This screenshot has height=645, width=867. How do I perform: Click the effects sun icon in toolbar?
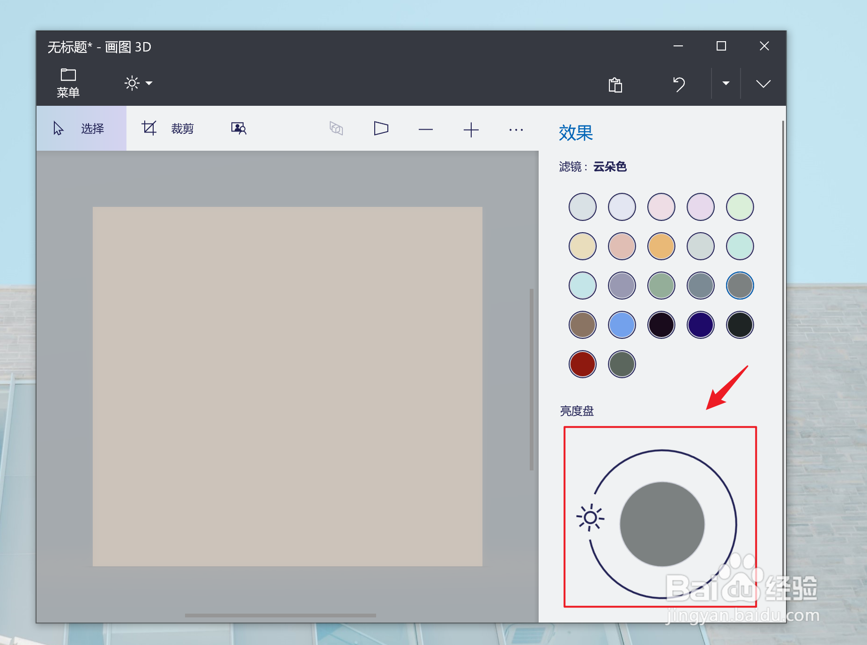(x=132, y=83)
